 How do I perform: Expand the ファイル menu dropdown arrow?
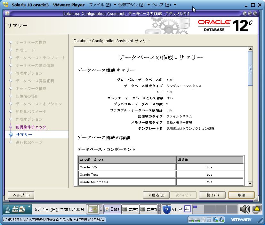pos(115,5)
